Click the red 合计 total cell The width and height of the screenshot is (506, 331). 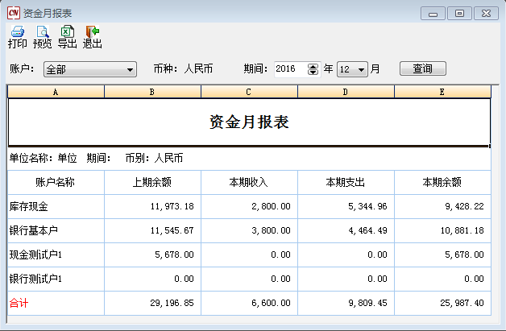coord(56,304)
